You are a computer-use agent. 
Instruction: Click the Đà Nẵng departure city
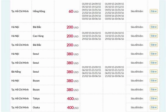point(16,72)
